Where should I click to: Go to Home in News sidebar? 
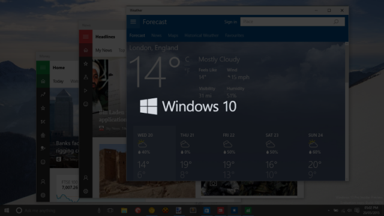pyautogui.click(x=86, y=50)
